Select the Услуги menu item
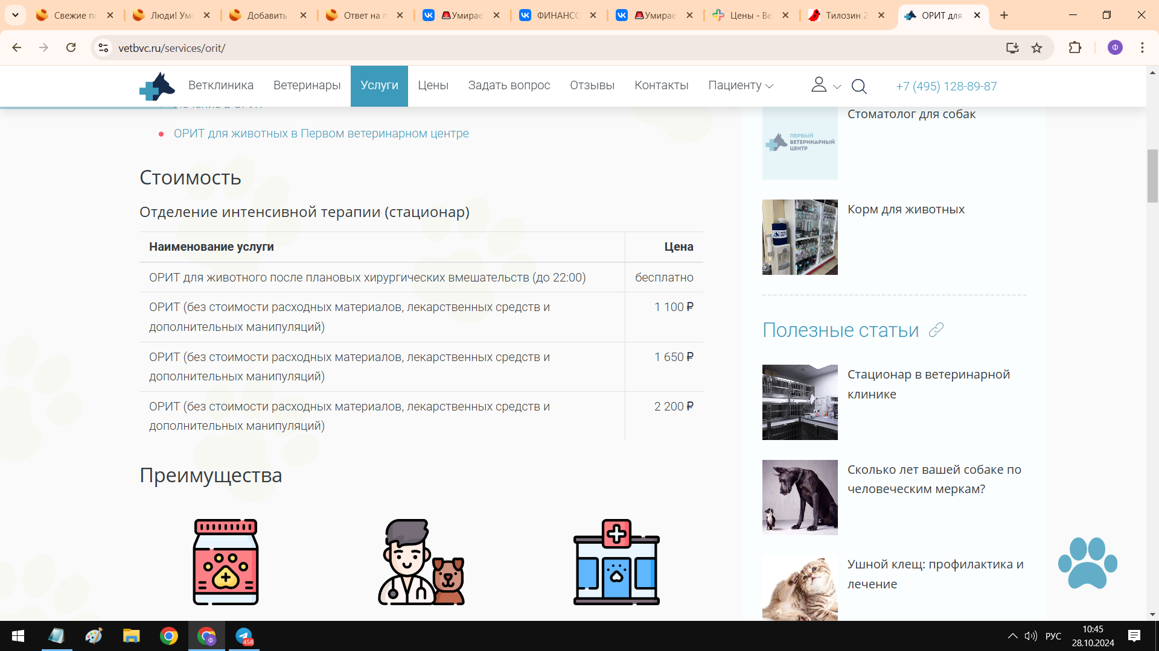The width and height of the screenshot is (1159, 651). point(379,86)
